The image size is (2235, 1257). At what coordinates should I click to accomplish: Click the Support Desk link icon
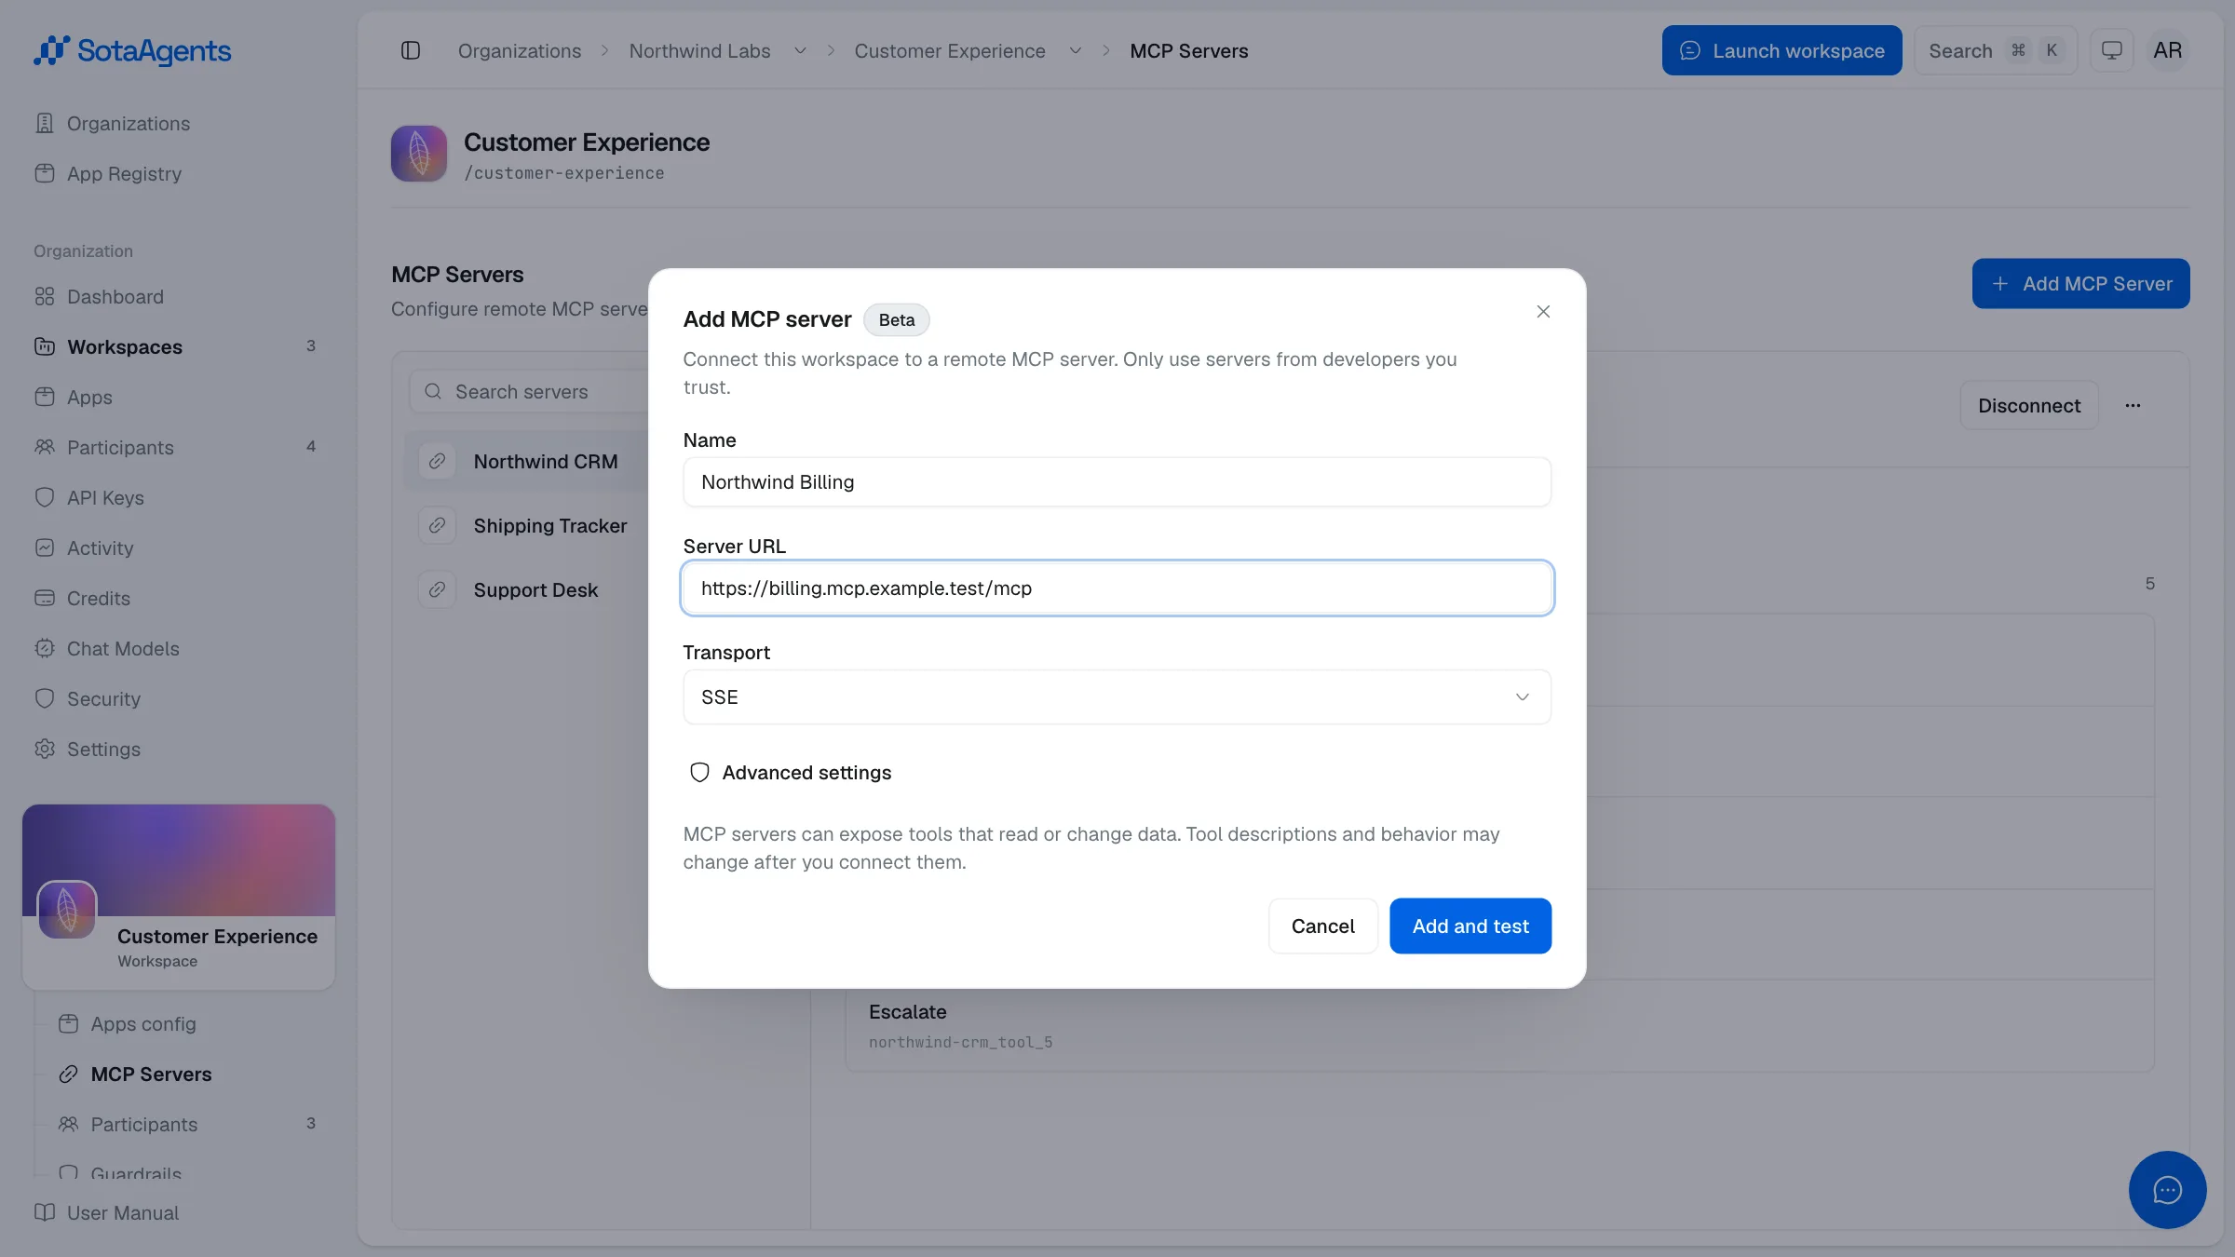tap(437, 589)
